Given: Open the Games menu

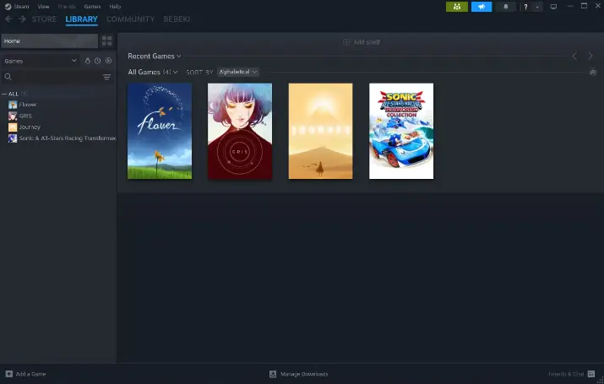Looking at the screenshot, I should tap(92, 7).
